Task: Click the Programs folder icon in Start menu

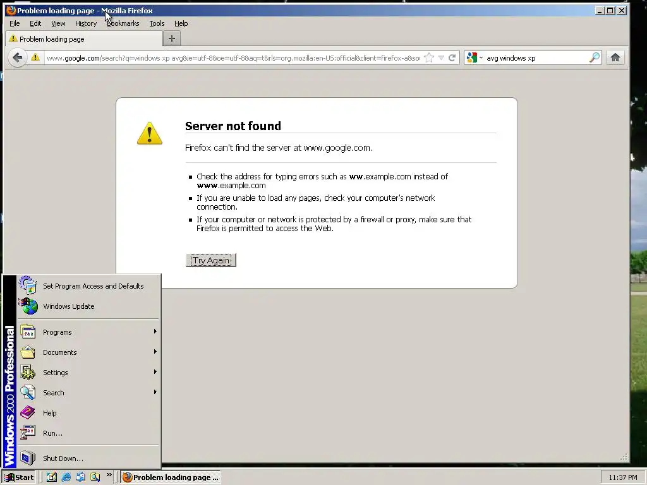Action: (28, 332)
